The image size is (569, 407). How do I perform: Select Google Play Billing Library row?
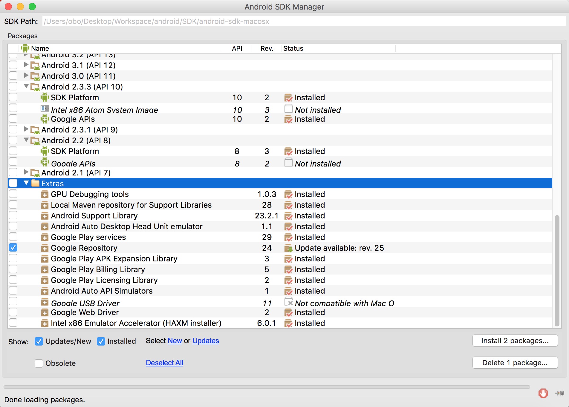point(280,269)
